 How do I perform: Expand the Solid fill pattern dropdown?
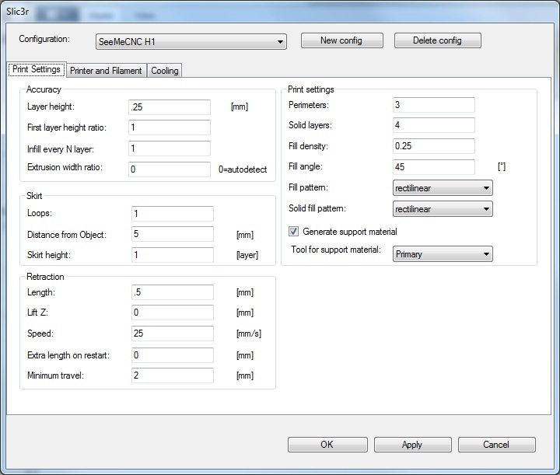click(x=443, y=209)
